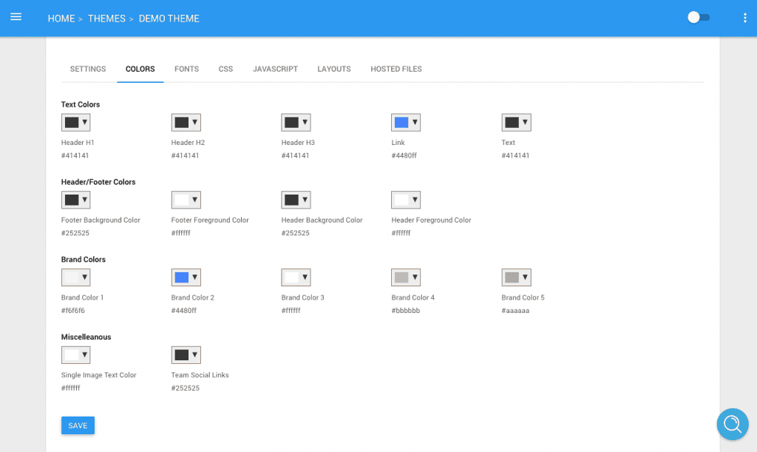Expand the Link color dropdown arrow
Viewport: 757px width, 452px height.
click(415, 123)
